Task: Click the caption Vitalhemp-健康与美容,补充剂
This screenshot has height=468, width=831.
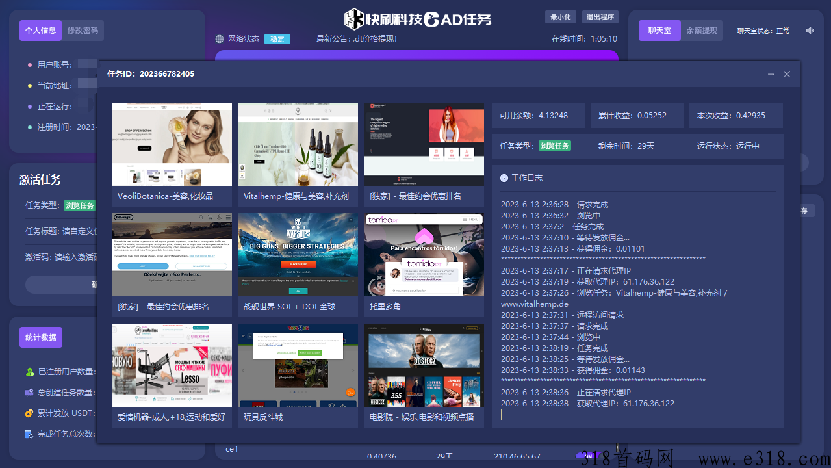Action: pyautogui.click(x=296, y=196)
